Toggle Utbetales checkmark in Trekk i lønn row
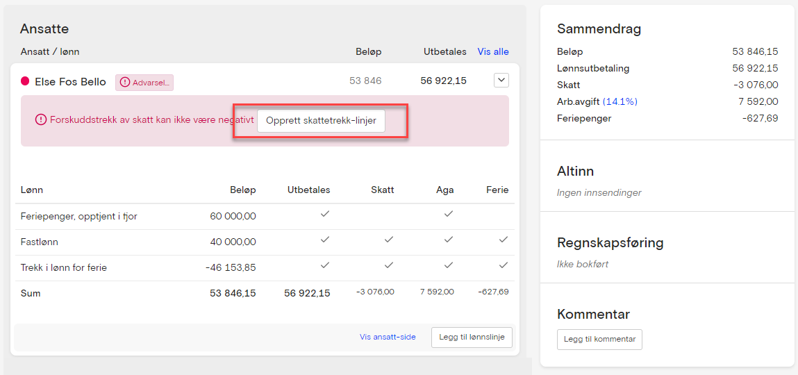 tap(325, 265)
